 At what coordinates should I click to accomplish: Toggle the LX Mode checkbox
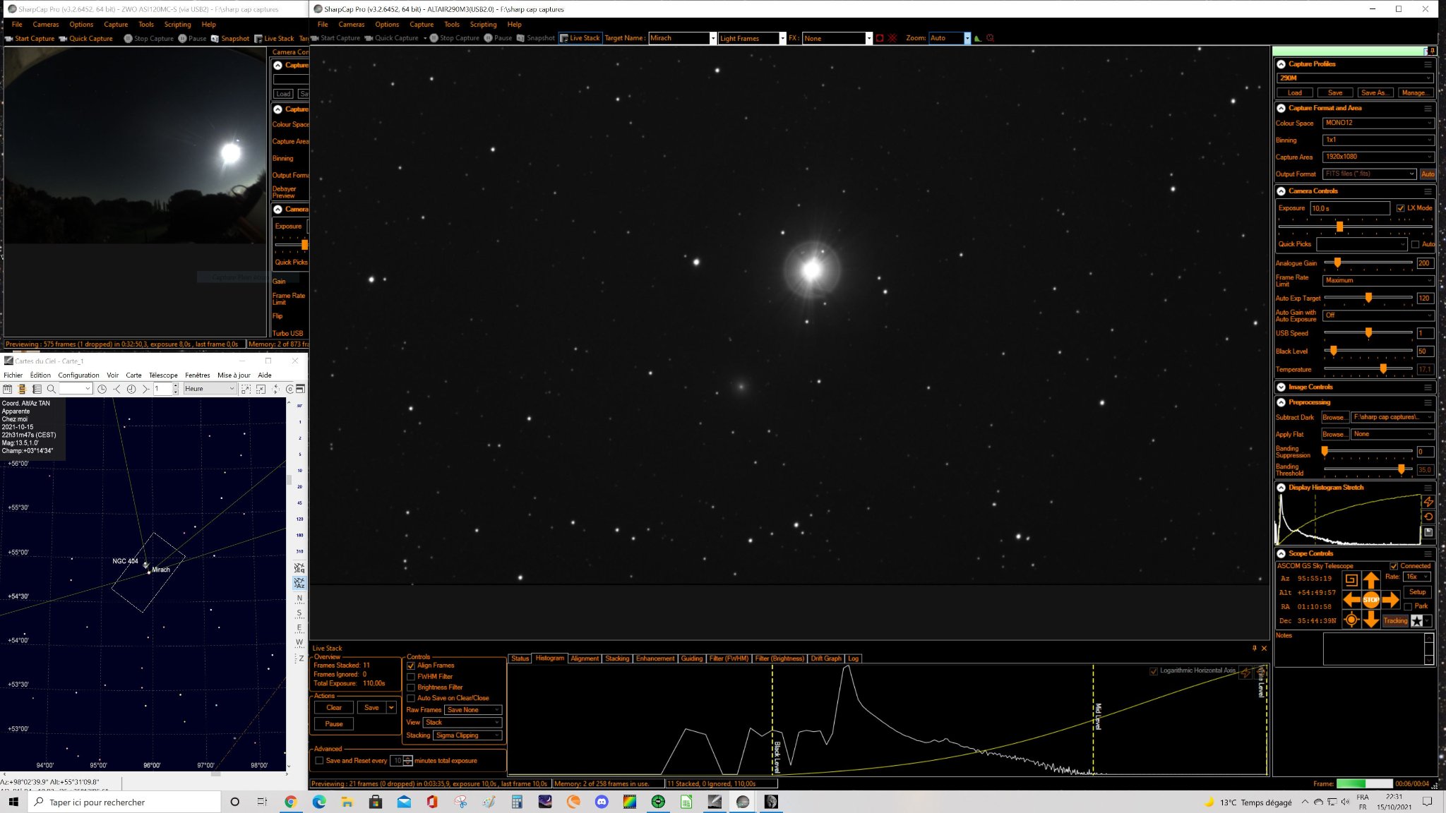pos(1401,208)
